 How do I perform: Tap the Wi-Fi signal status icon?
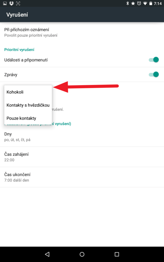point(145,4)
